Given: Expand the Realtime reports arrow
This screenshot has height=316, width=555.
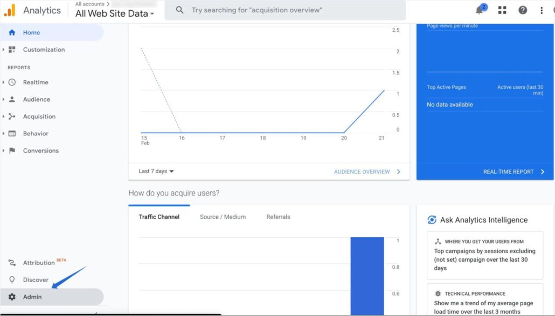Looking at the screenshot, I should coord(3,82).
